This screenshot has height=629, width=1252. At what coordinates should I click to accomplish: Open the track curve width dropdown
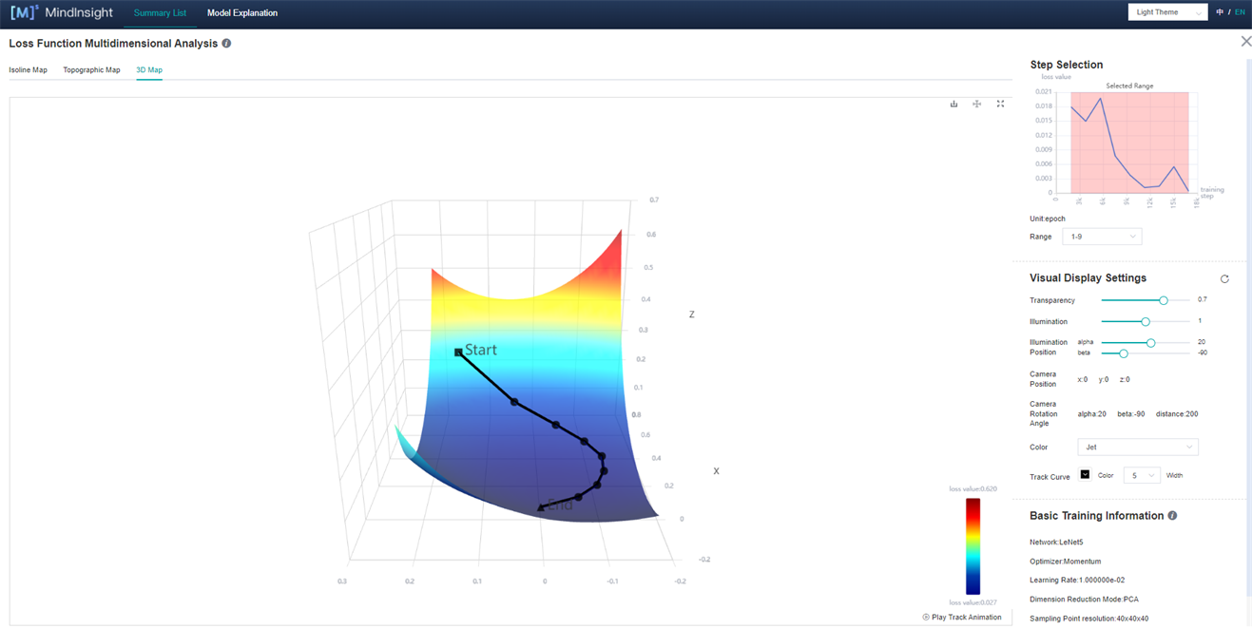click(1141, 475)
